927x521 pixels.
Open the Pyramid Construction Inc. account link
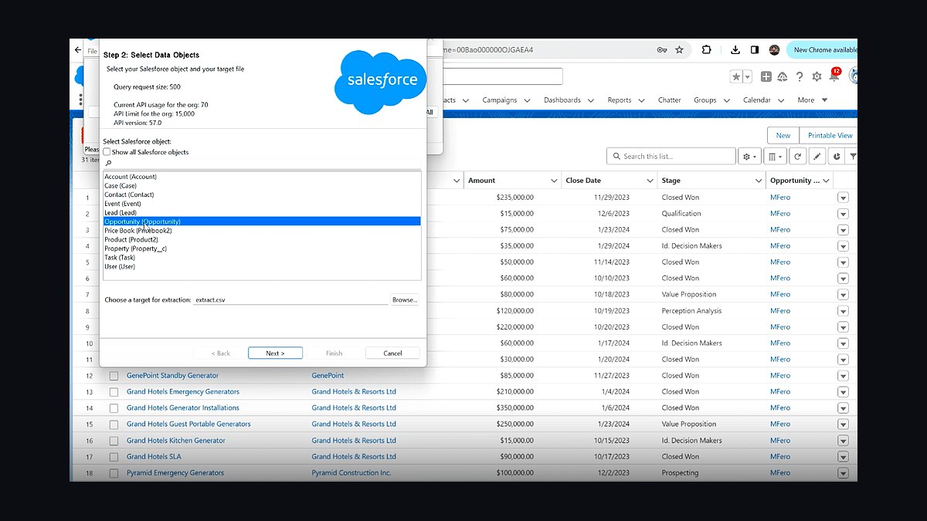tap(351, 473)
